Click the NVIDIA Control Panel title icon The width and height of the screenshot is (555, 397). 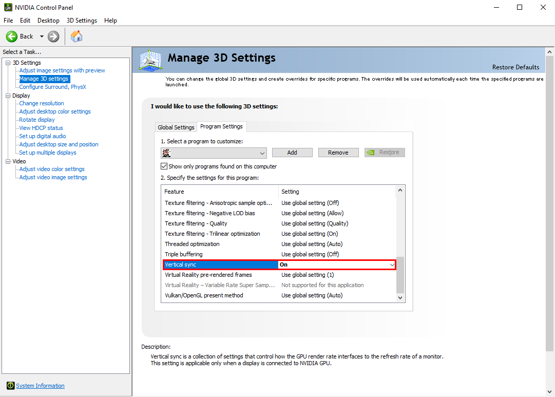pos(8,7)
